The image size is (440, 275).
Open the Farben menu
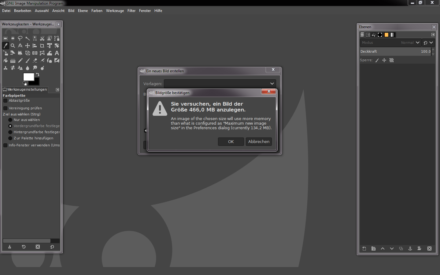click(97, 11)
